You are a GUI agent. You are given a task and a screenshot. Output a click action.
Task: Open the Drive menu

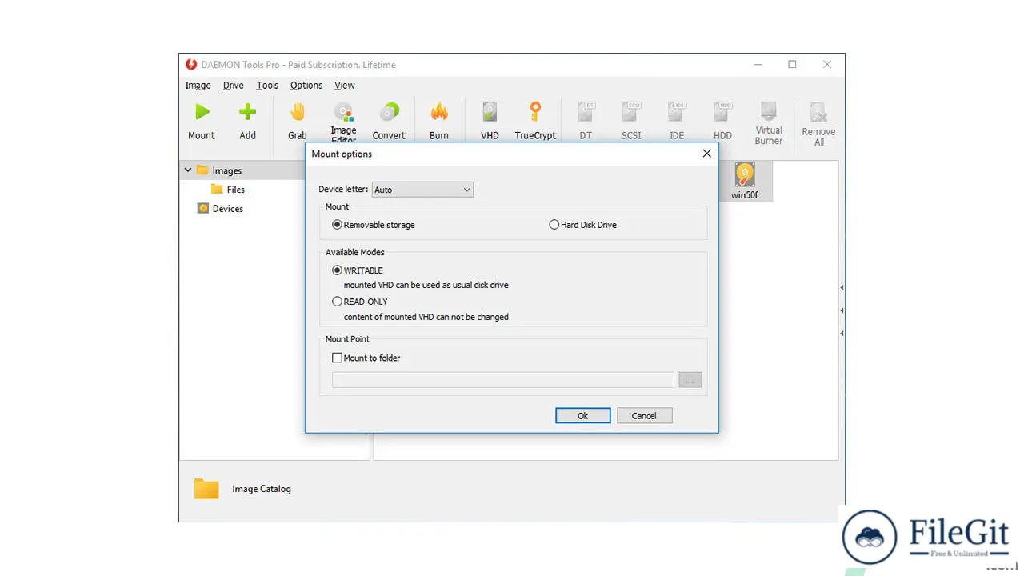(x=233, y=86)
